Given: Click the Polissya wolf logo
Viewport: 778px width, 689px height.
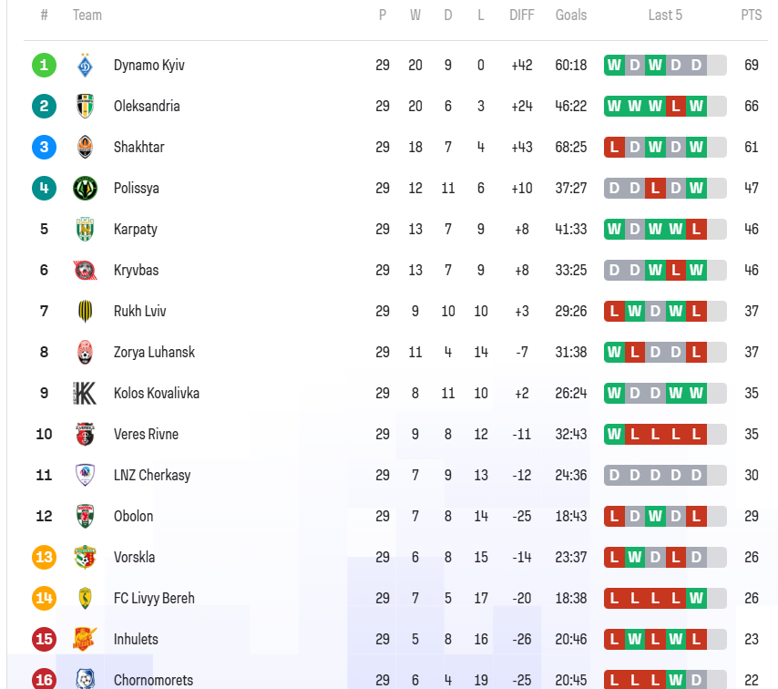Looking at the screenshot, I should click(85, 188).
